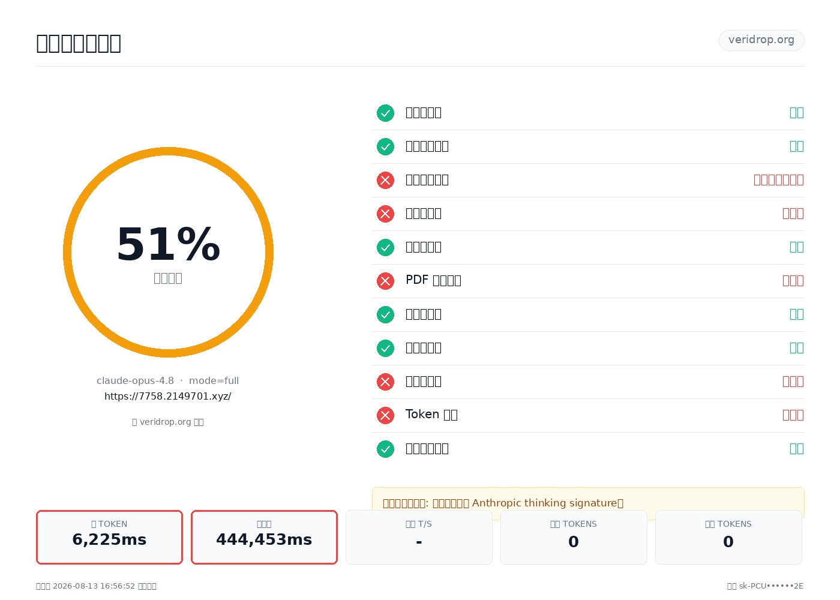Image resolution: width=840 pixels, height=600 pixels.
Task: Select the 444,453ms stat card
Action: [x=264, y=537]
